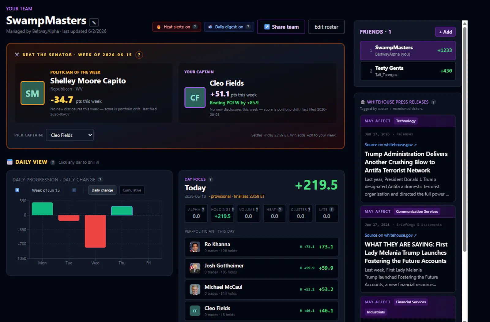Image resolution: width=490 pixels, height=322 pixels.
Task: Click Michael McCaul's profile photo
Action: point(195,290)
